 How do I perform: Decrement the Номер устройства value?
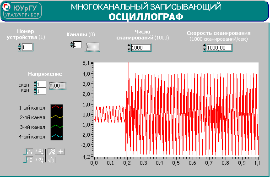tap(20, 49)
